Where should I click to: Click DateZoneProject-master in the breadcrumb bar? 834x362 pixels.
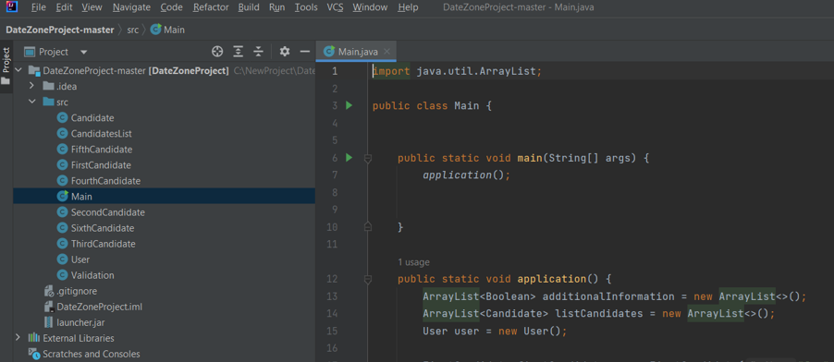point(59,30)
